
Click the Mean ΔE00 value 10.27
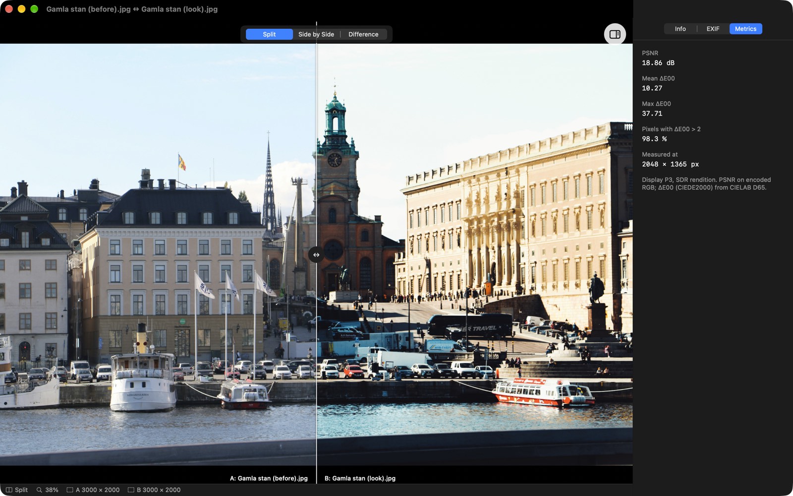652,88
